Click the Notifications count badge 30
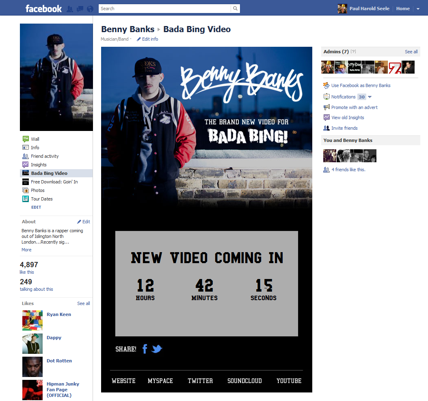The width and height of the screenshot is (428, 401). pyautogui.click(x=362, y=97)
